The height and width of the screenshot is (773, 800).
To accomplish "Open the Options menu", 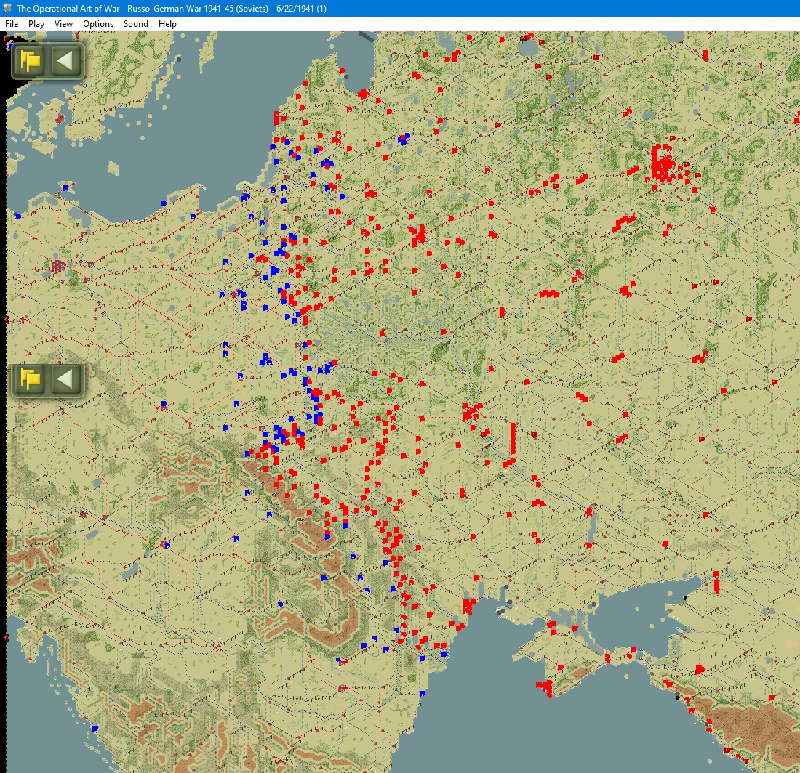I will pos(98,24).
